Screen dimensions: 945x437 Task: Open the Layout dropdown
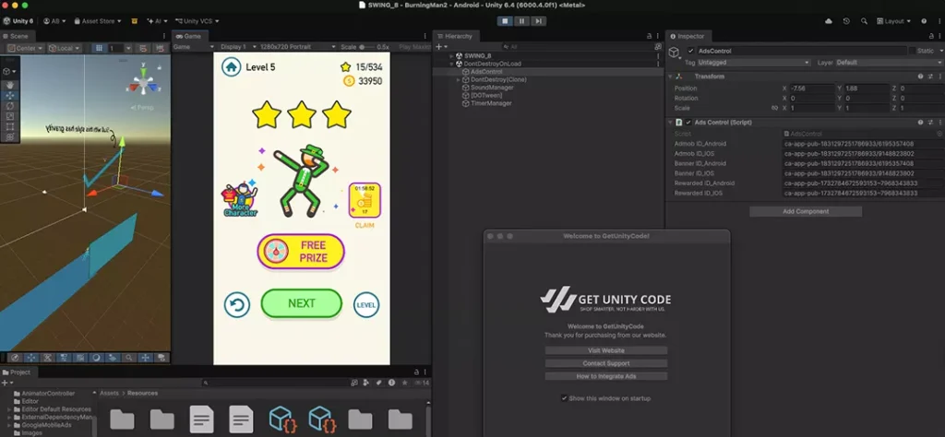click(893, 21)
